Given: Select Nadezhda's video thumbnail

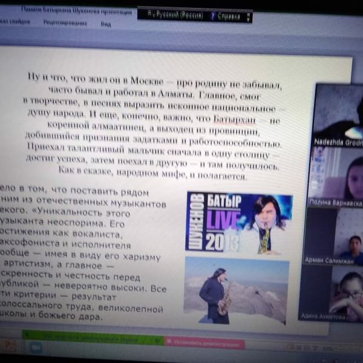Looking at the screenshot, I should pos(339,115).
